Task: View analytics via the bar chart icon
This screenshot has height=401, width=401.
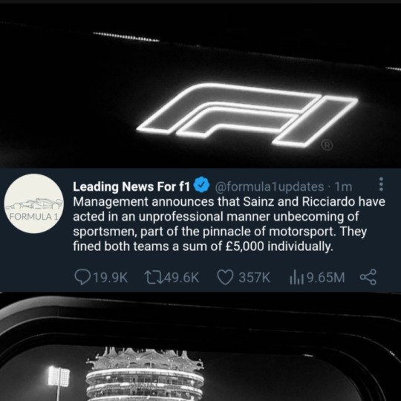Action: (296, 278)
